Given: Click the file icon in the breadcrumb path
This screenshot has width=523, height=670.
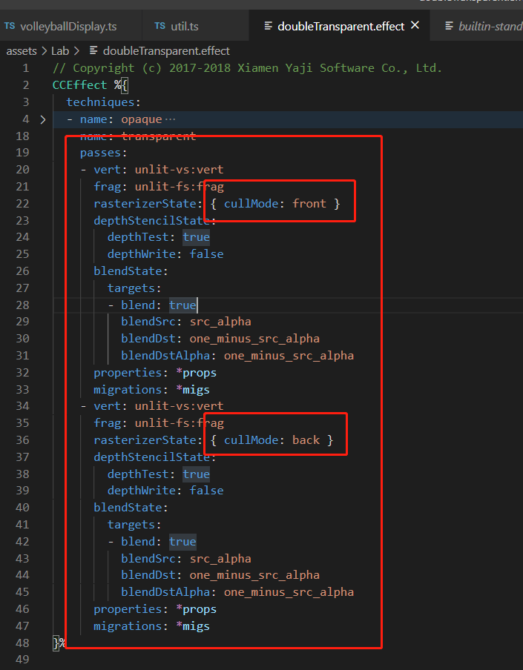Looking at the screenshot, I should click(x=93, y=51).
